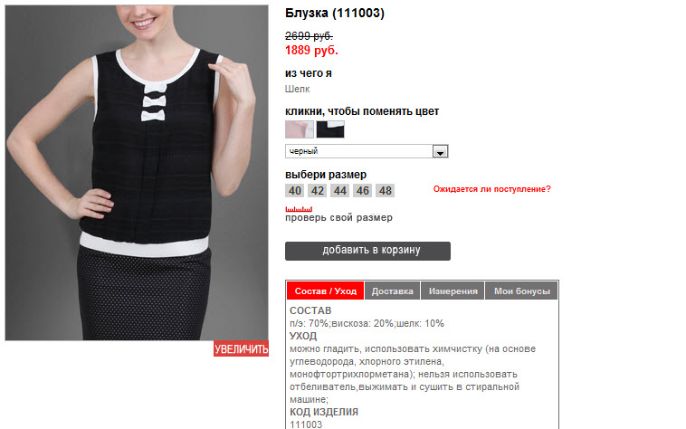Click the черный color select field
Image resolution: width=686 pixels, height=429 pixels.
click(367, 151)
